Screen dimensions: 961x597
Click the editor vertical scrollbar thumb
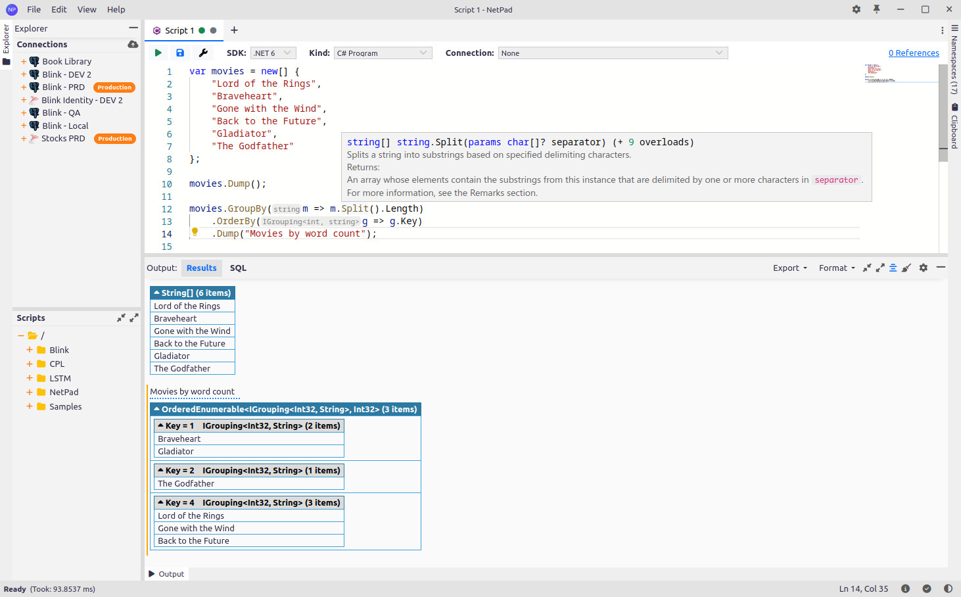click(943, 113)
